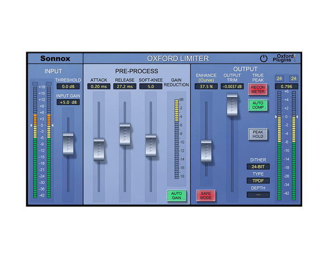Click the Enhance 37.5 % value field
328x258 pixels.
[206, 86]
